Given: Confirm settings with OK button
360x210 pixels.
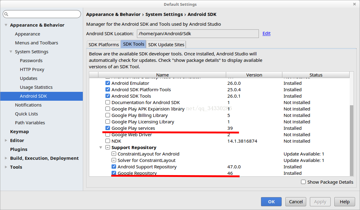Looking at the screenshot, I should point(271,202).
